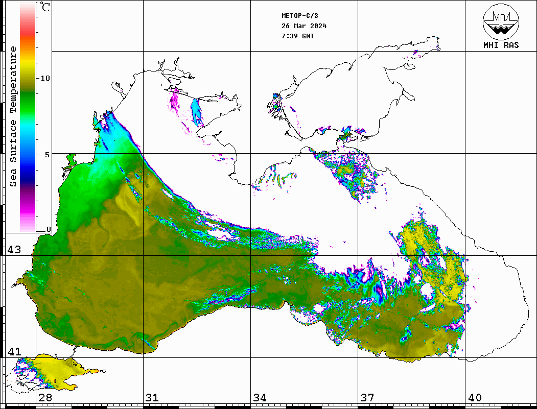Click the '26 Mar 2024' date text
Image resolution: width=537 pixels, height=409 pixels.
coord(304,26)
